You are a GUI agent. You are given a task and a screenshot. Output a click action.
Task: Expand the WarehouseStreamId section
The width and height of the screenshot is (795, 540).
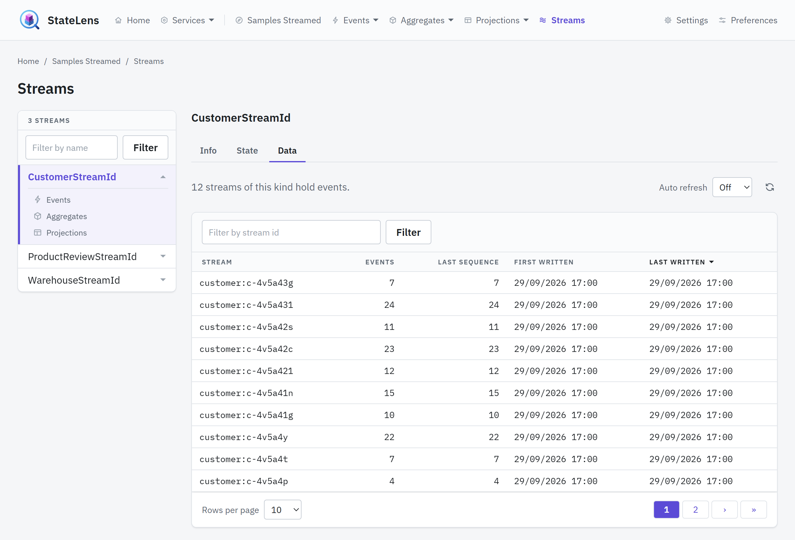tap(163, 280)
